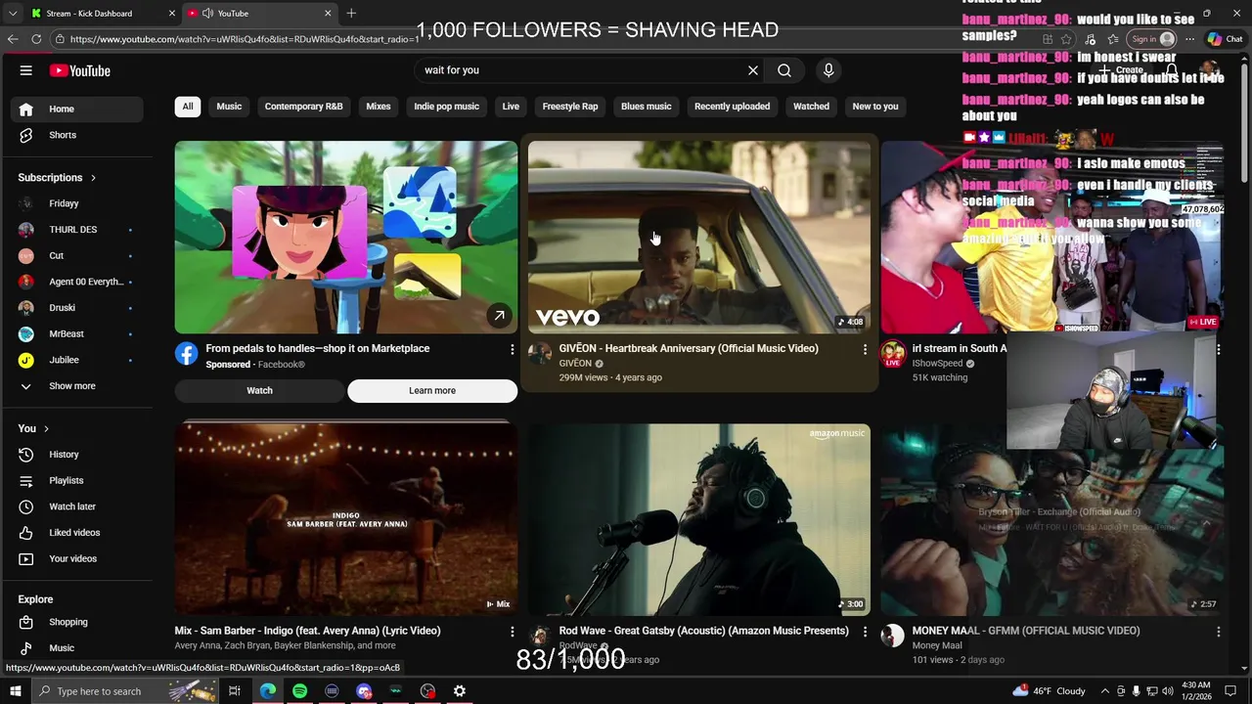
Task: Open more options for Marketplace ad
Action: pos(512,349)
